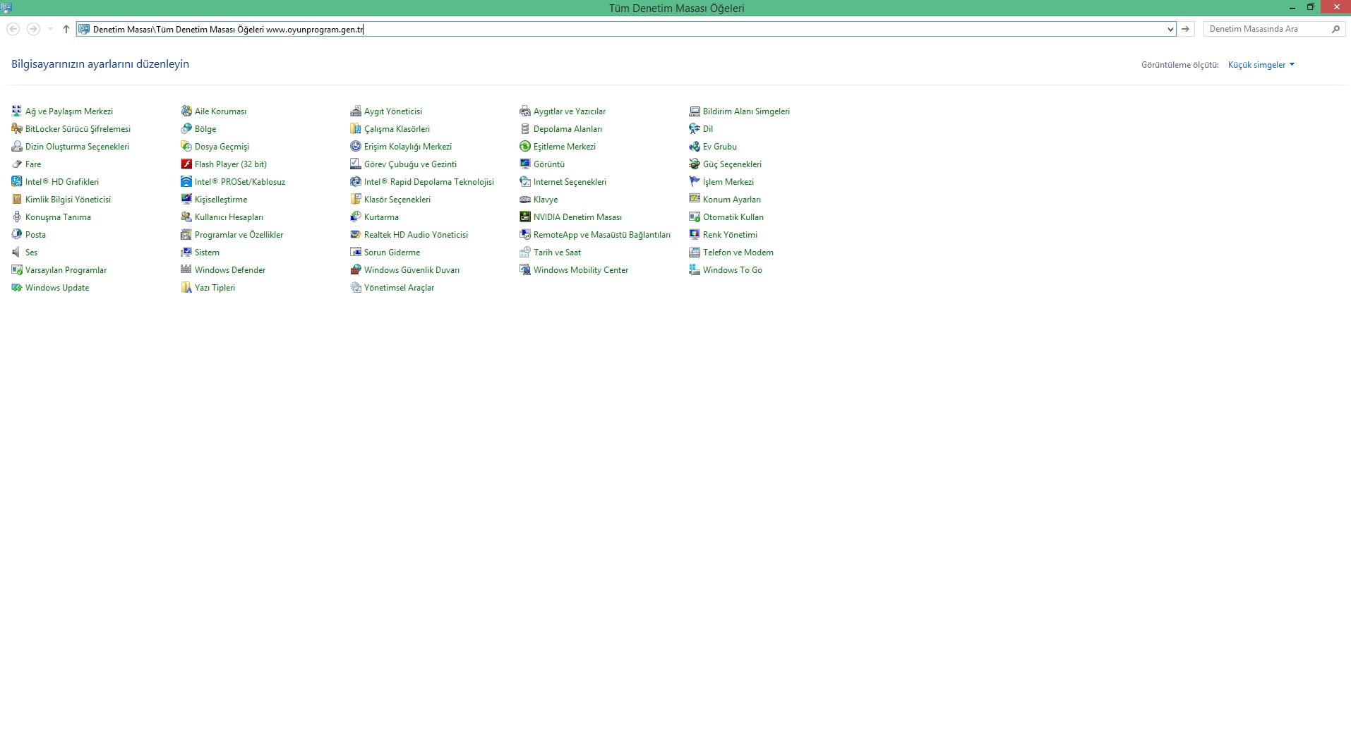Open Windows Mobility Center link
Viewport: 1351px width, 730px height.
581,270
